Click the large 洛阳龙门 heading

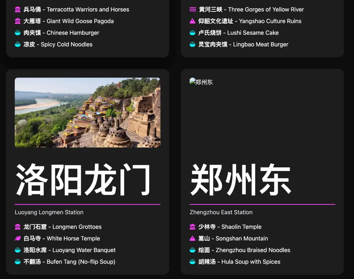click(83, 180)
